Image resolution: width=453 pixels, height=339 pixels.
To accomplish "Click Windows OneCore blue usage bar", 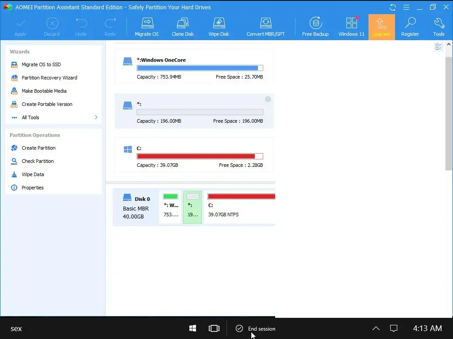I will click(200, 68).
